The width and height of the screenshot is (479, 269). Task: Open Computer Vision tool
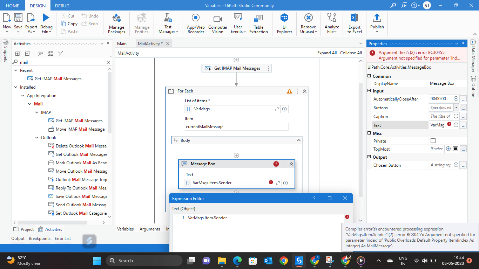[218, 24]
